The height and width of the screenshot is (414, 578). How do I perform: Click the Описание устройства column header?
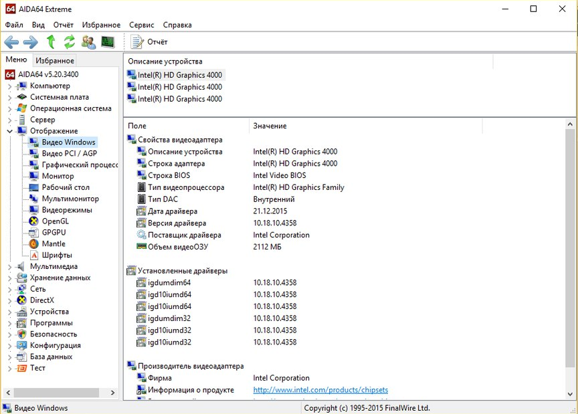pyautogui.click(x=308, y=62)
